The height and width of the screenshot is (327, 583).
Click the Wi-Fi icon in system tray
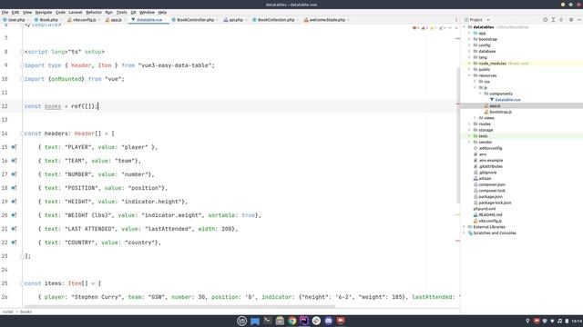(x=545, y=321)
